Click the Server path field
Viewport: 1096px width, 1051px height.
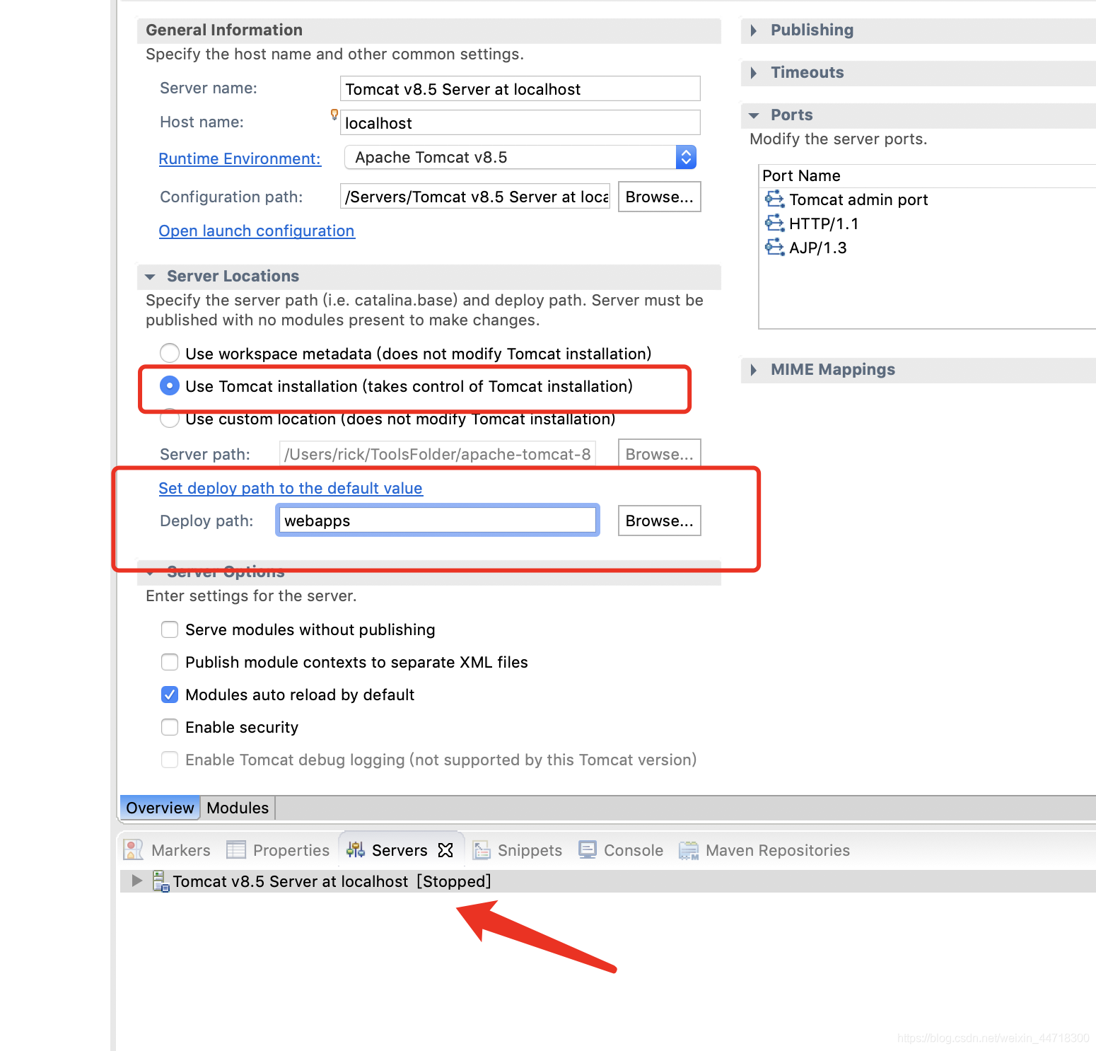tap(438, 454)
